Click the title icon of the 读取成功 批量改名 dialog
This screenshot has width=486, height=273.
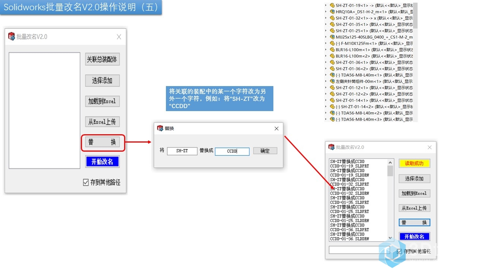click(331, 147)
